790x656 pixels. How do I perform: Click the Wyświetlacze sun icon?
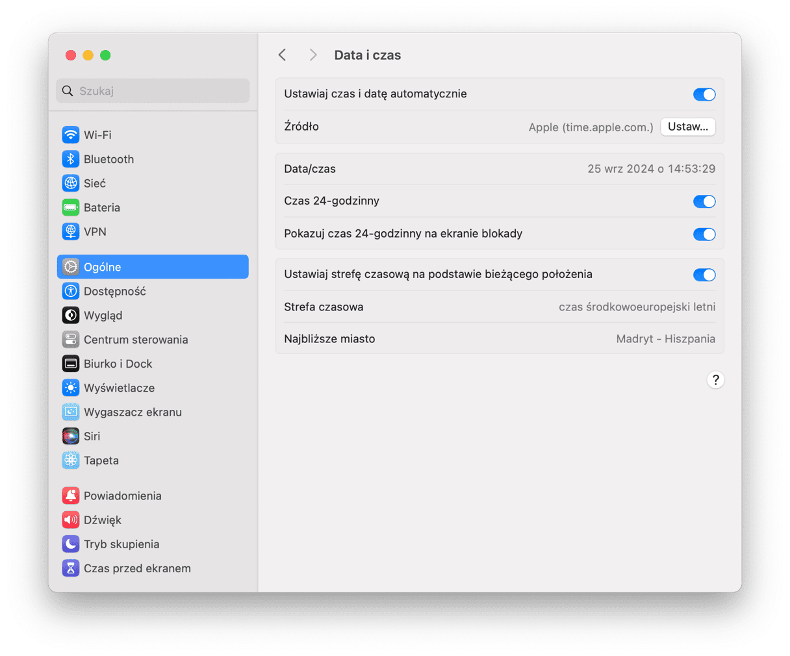pyautogui.click(x=71, y=388)
